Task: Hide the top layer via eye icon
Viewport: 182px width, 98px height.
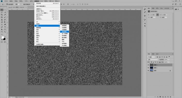Action: 148,65
